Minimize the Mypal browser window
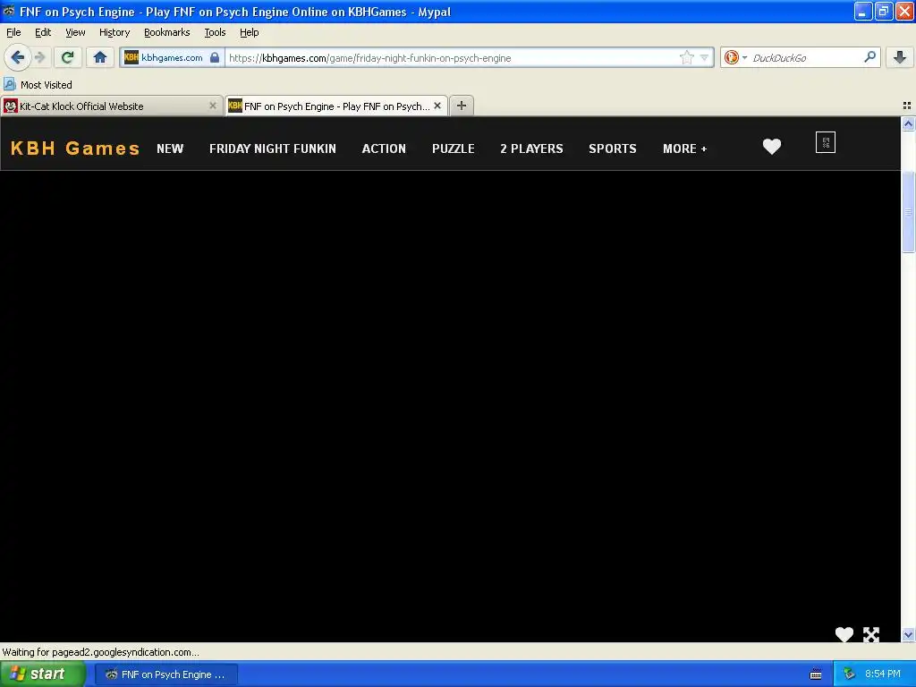Viewport: 916px width, 687px height. pos(862,11)
